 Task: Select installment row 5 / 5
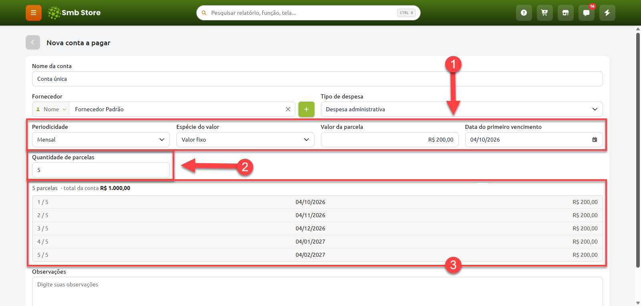click(x=317, y=255)
